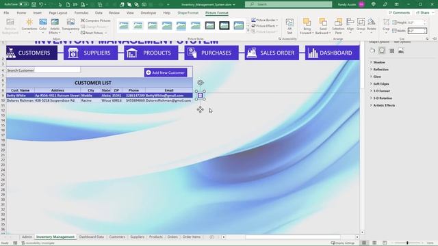Expand the Artistic Effects section in the pane
This screenshot has height=246, width=438.
pos(384,105)
